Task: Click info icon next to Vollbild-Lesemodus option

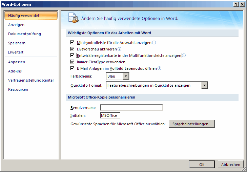Action: pyautogui.click(x=159, y=68)
